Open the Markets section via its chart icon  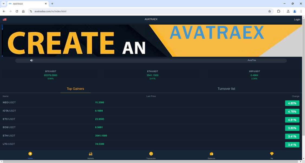(90, 155)
